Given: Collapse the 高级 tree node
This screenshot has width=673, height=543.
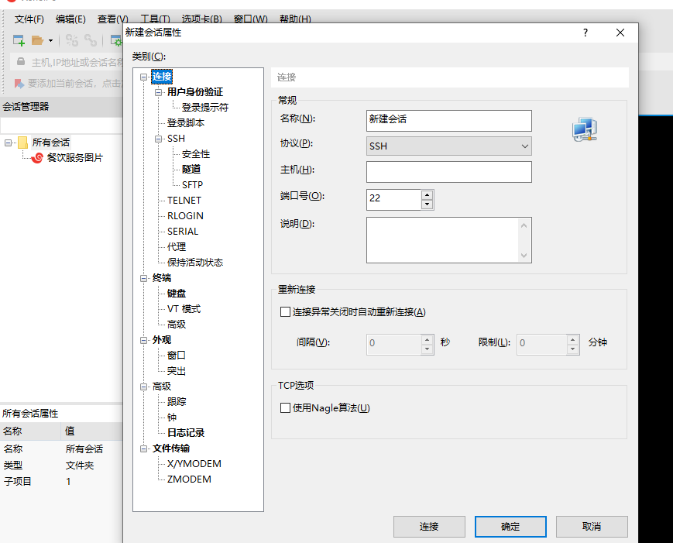Looking at the screenshot, I should point(144,387).
